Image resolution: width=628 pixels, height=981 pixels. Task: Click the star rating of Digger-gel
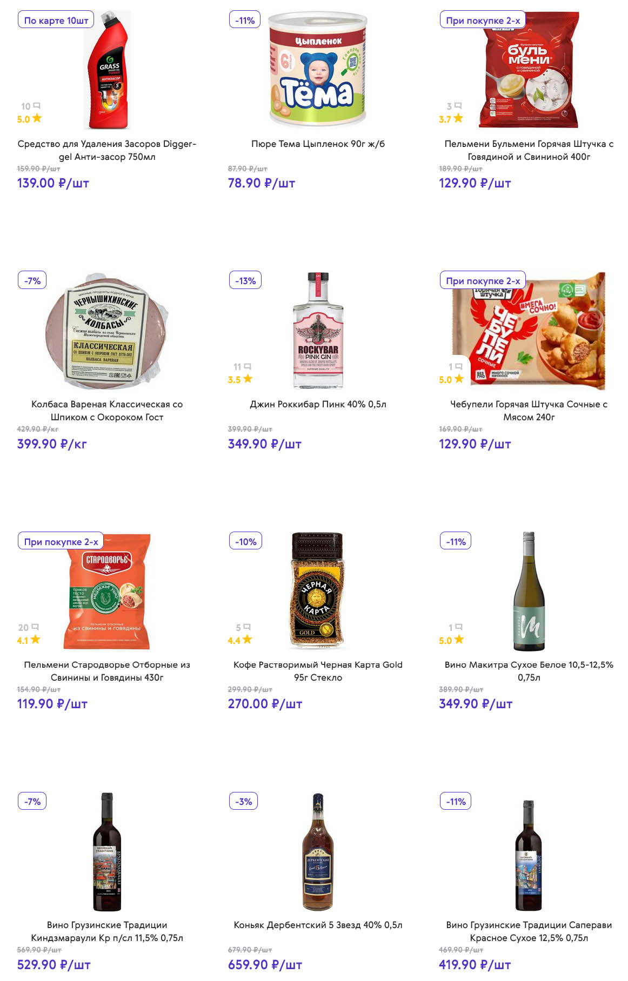coord(37,118)
